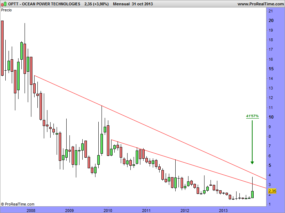This screenshot has height=213, width=285.
Task: Click the 2010 year label on time axis
Action: click(108, 211)
